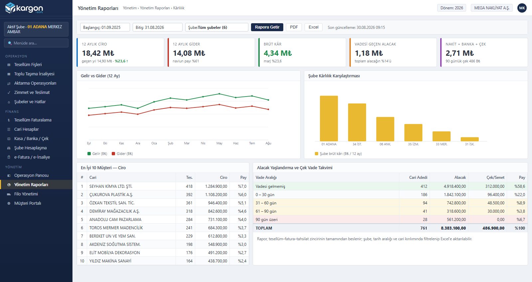Click the green Gelir legend swatch
The width and height of the screenshot is (532, 282).
pyautogui.click(x=89, y=154)
